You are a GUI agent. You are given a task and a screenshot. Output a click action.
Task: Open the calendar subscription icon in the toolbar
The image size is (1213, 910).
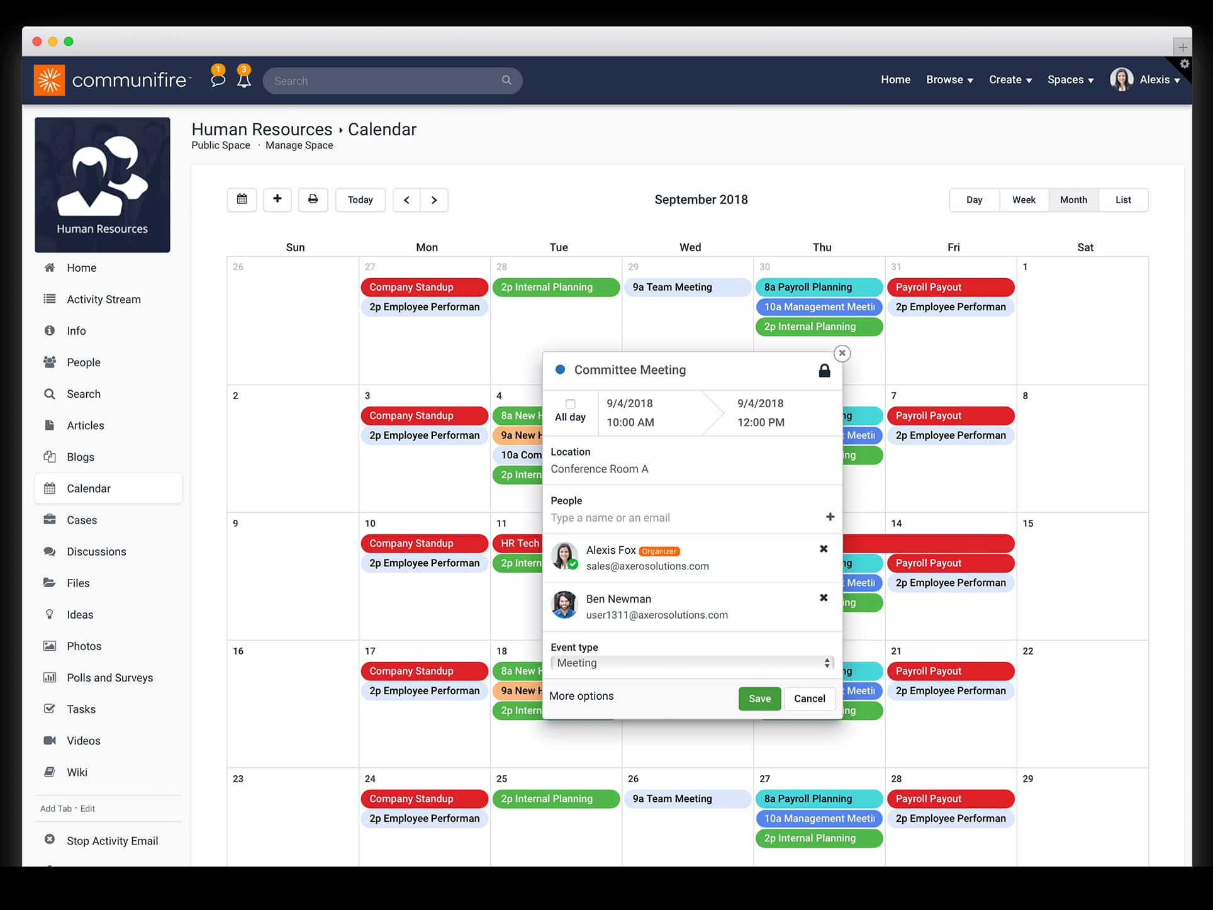(x=242, y=199)
